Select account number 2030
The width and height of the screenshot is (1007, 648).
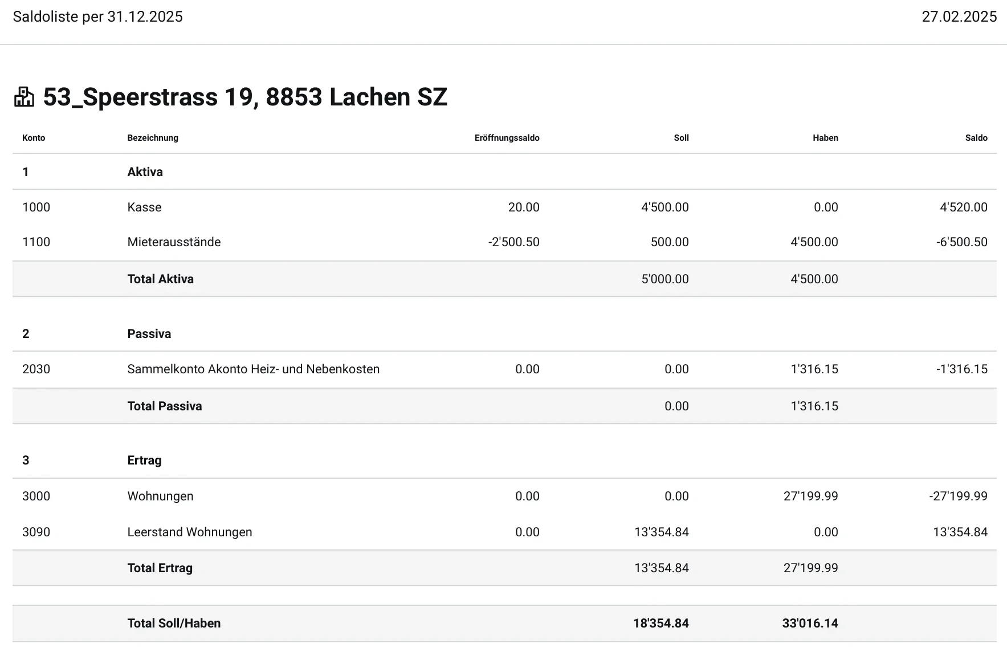pyautogui.click(x=36, y=369)
